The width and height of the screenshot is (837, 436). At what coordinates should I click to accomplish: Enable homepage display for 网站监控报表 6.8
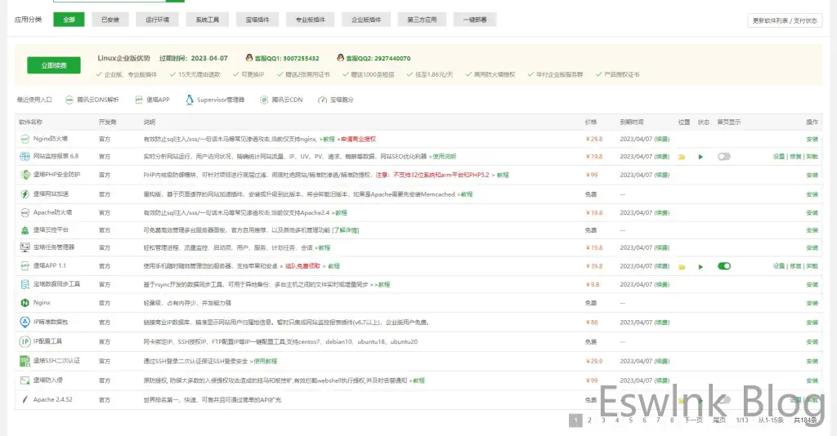pos(723,156)
